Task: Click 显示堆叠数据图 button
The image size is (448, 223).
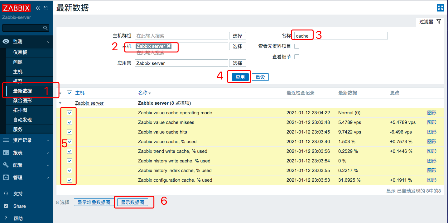Action: pos(94,202)
